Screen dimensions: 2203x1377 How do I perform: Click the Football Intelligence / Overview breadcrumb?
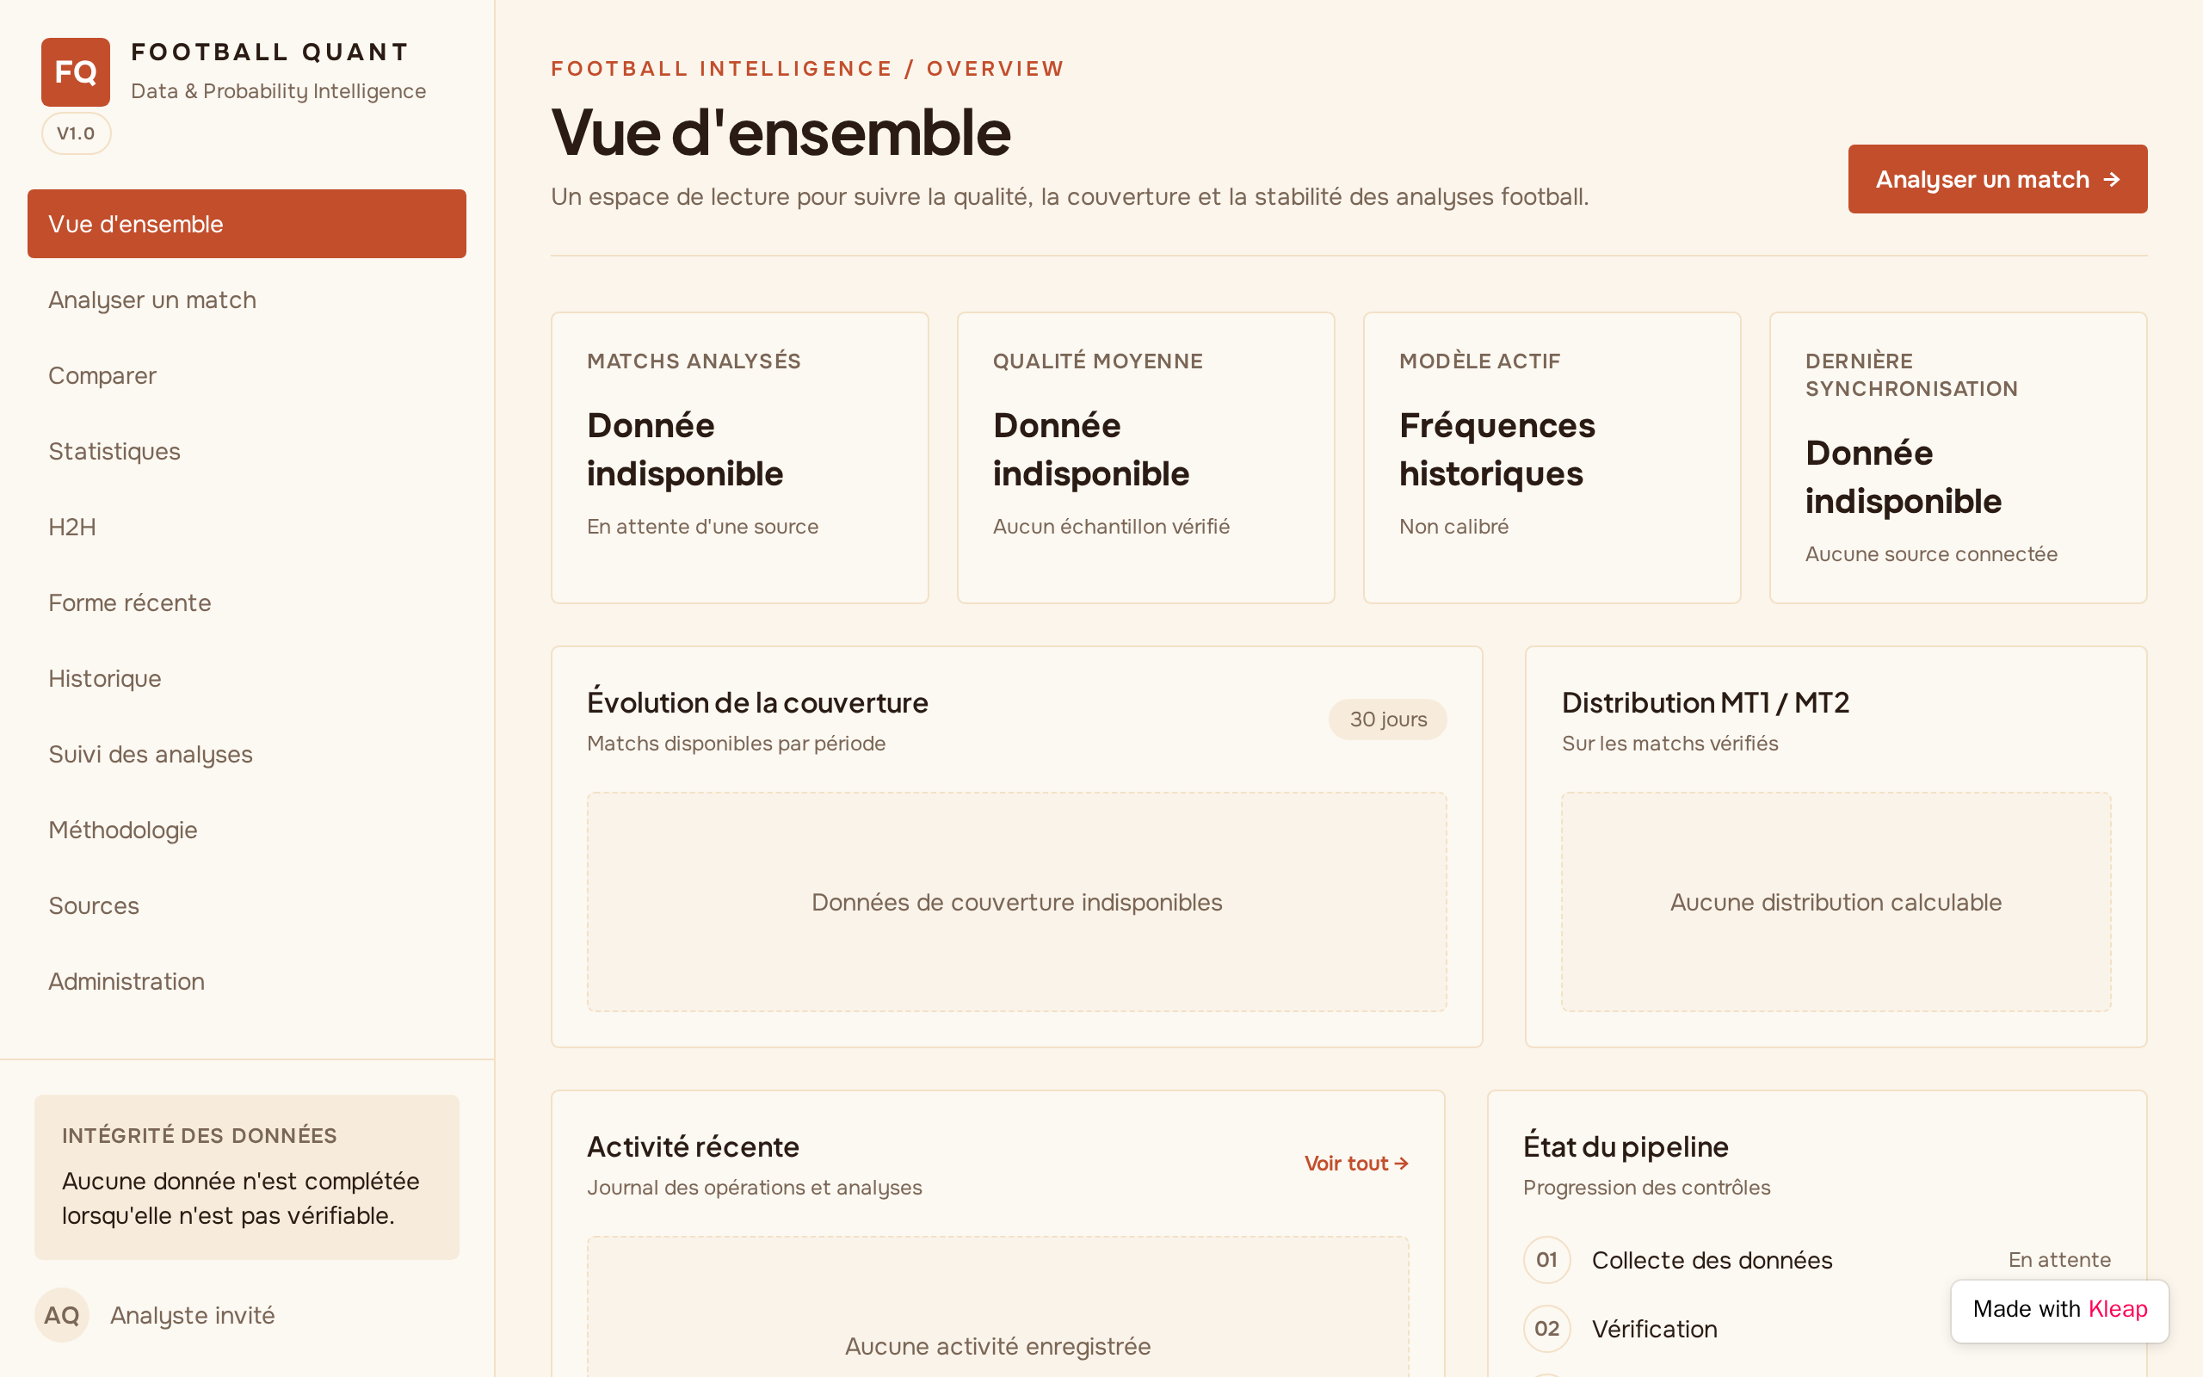coord(806,68)
